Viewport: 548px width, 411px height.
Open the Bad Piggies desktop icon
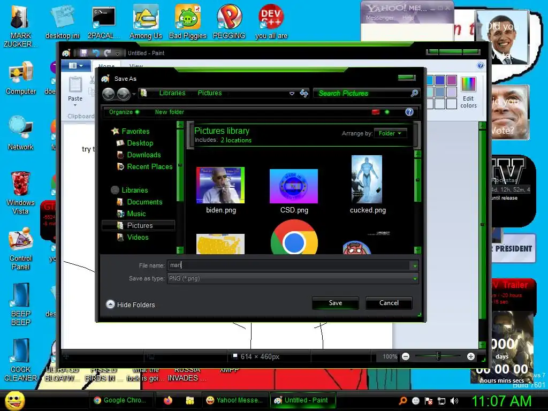(x=188, y=21)
